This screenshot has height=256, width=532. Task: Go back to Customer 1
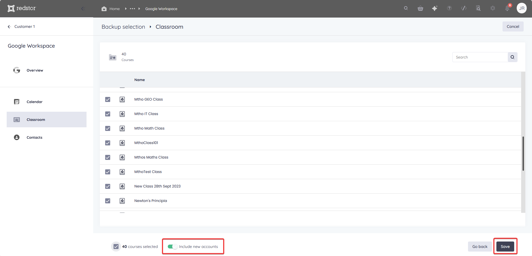(x=24, y=26)
